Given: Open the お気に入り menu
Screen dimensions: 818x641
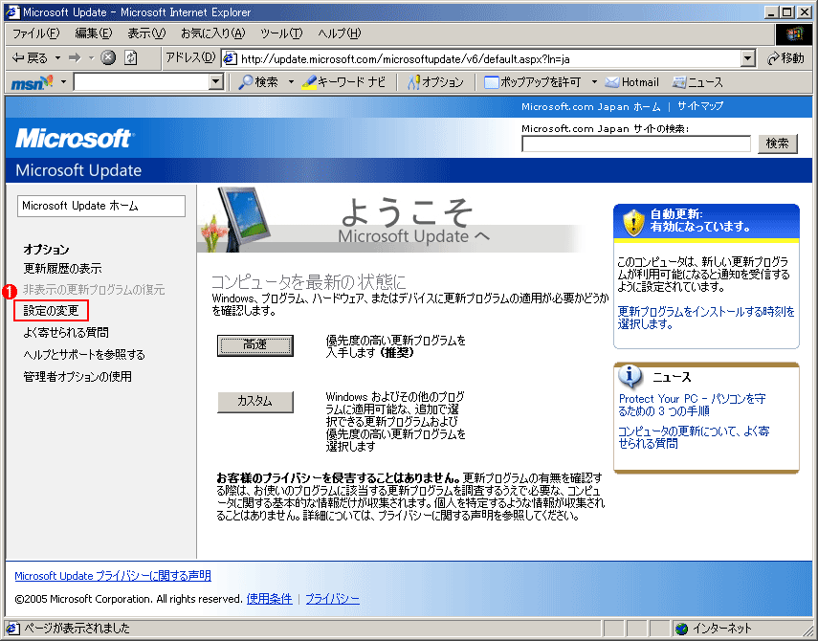Looking at the screenshot, I should [213, 33].
